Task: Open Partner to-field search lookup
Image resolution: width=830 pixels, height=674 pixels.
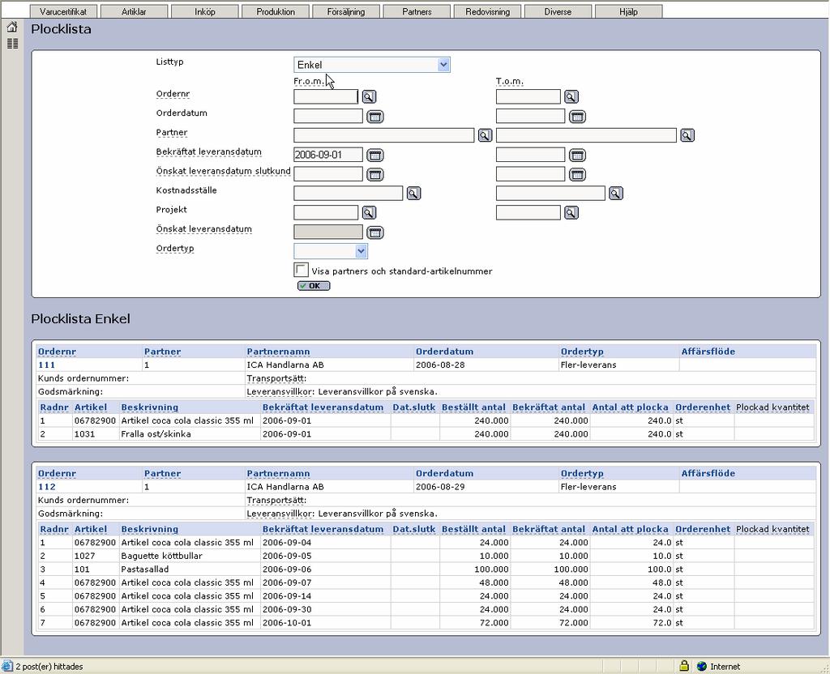Action: (687, 135)
